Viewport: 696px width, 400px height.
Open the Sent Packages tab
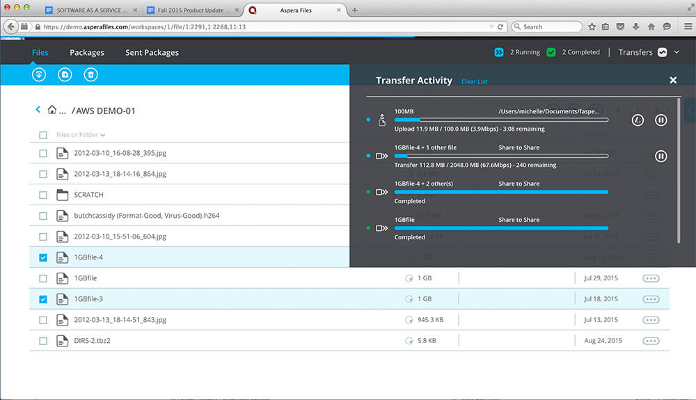152,52
